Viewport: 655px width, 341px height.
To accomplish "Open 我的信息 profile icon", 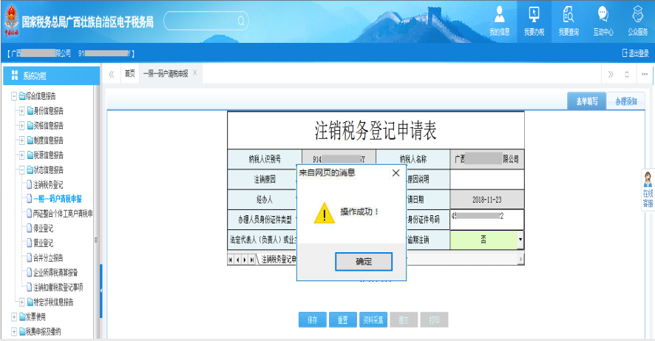I will [500, 15].
